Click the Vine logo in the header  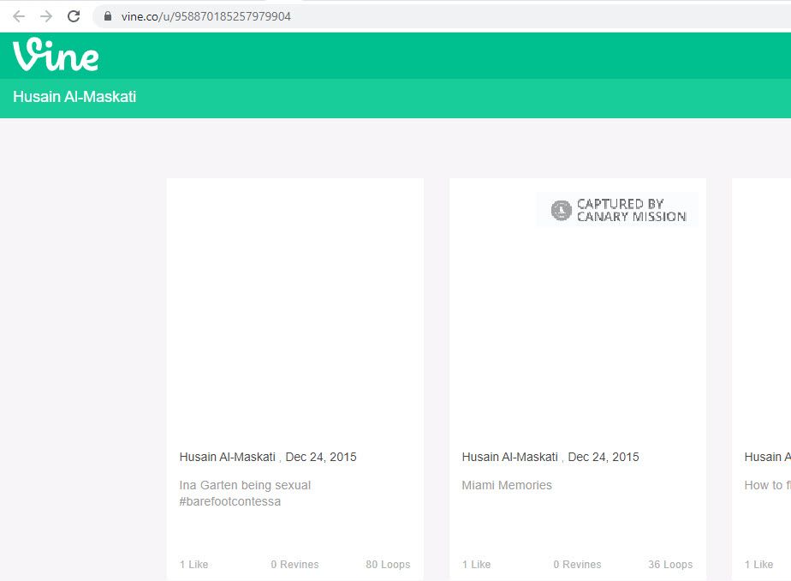click(x=56, y=55)
